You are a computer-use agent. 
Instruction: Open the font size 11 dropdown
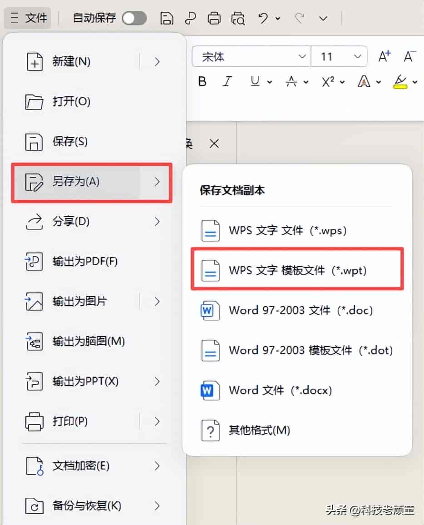[339, 57]
